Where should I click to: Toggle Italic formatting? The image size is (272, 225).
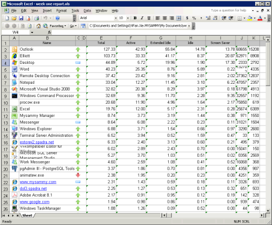[x=142, y=18]
